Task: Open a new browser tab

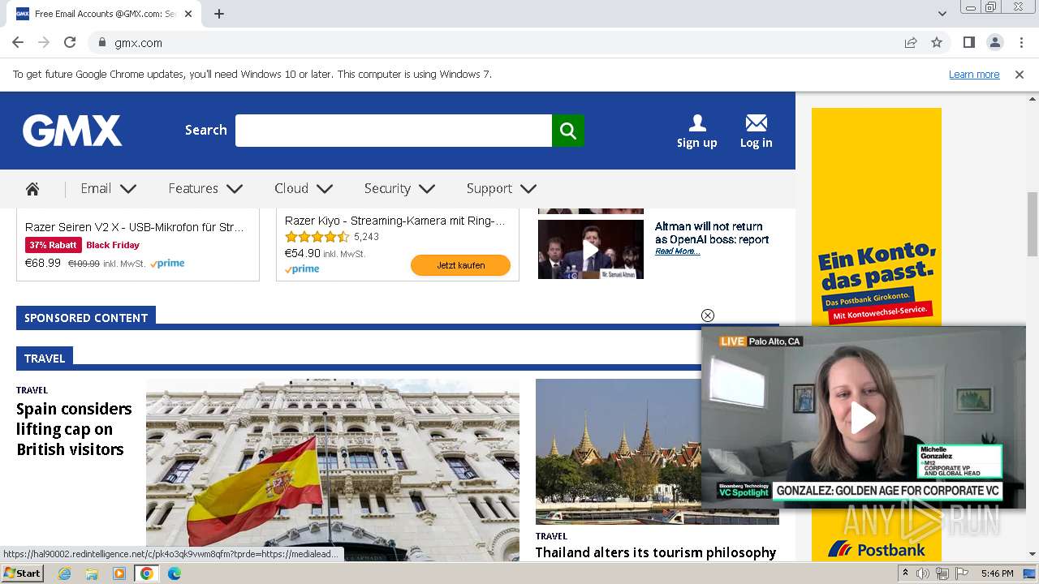Action: coord(219,14)
